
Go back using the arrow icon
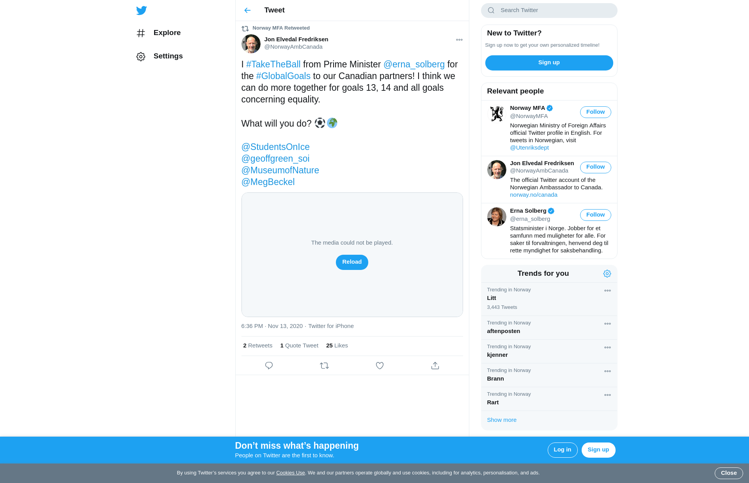247,10
